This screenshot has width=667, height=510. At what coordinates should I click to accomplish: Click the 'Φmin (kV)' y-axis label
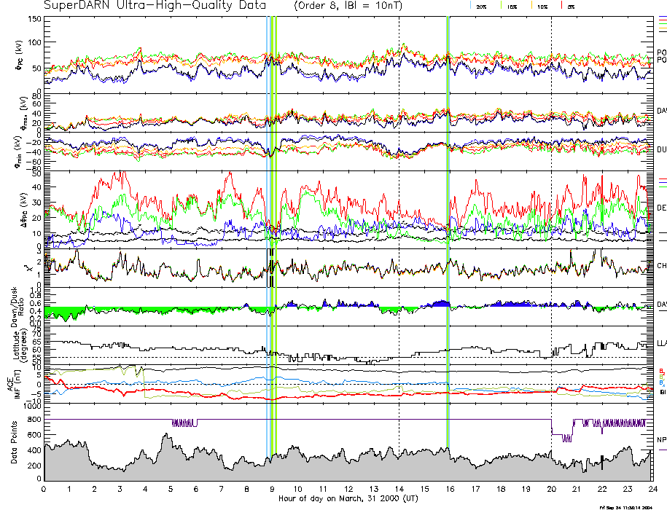(20, 152)
